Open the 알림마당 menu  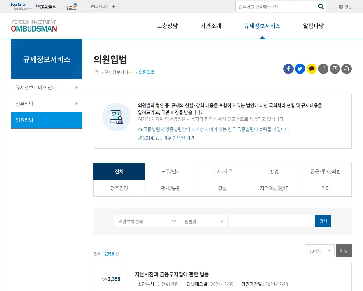[313, 26]
